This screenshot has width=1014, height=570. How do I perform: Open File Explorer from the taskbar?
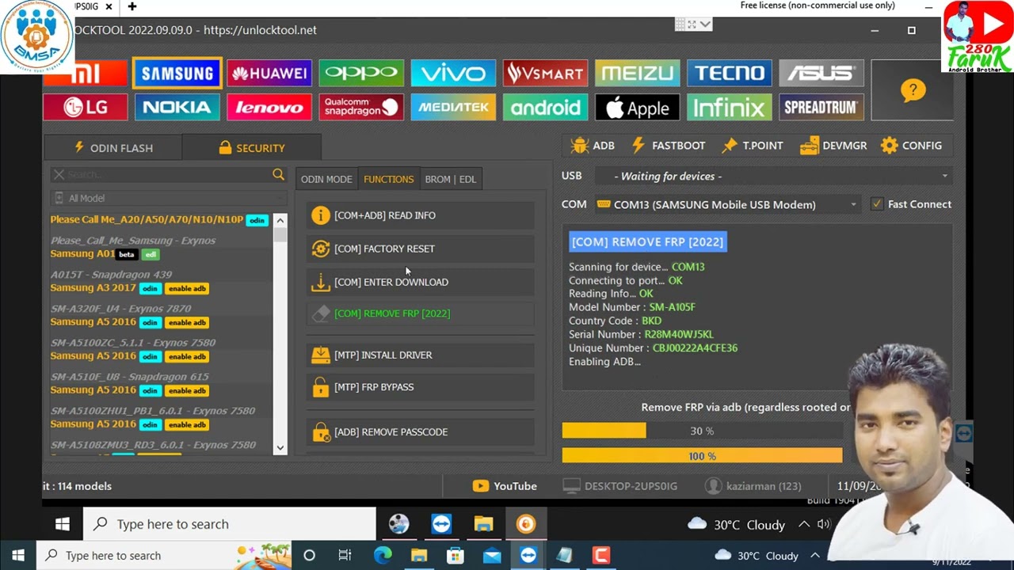[419, 556]
